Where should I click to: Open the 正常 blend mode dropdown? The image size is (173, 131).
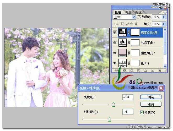click(x=124, y=17)
